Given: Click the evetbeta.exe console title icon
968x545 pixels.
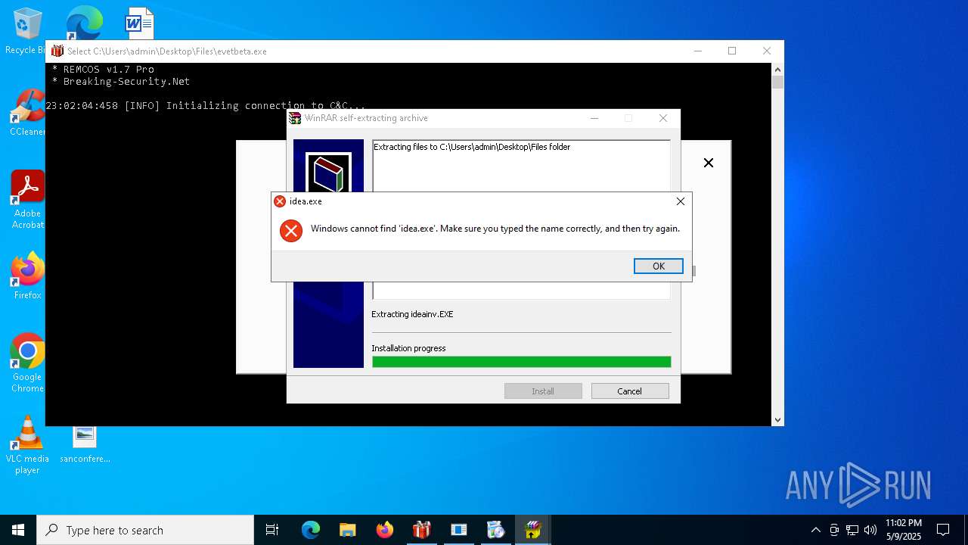Looking at the screenshot, I should coord(57,51).
